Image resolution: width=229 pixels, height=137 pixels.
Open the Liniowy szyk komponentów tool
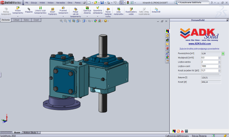pos(40,10)
